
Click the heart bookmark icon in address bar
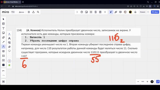pos(140,6)
